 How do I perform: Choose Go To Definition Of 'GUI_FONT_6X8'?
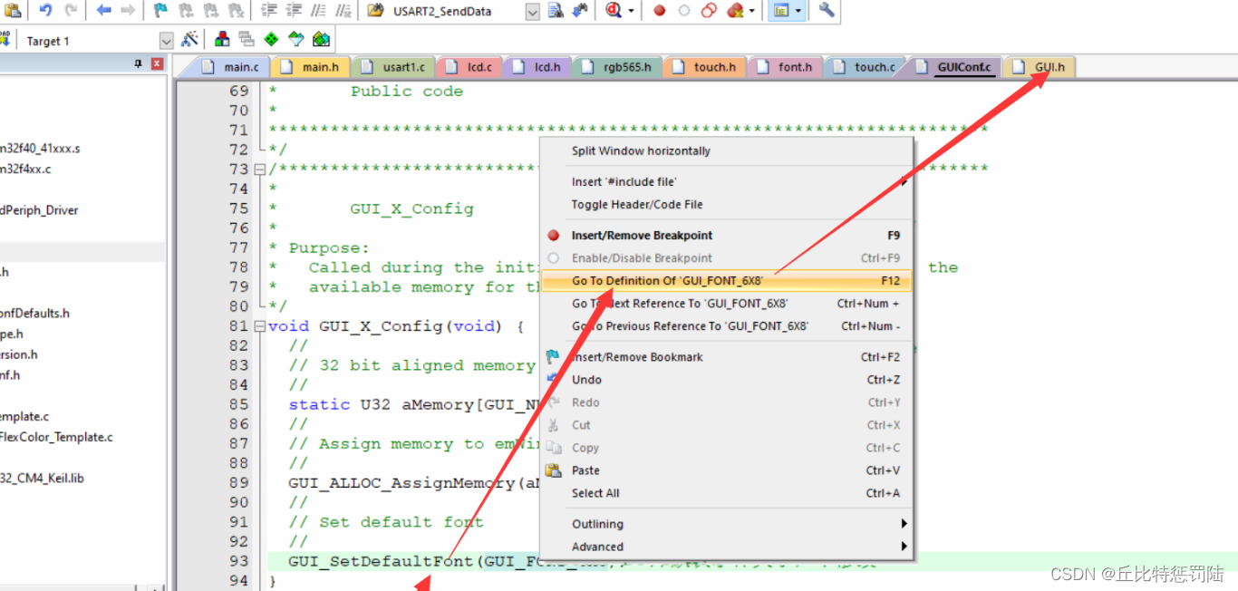tap(727, 281)
